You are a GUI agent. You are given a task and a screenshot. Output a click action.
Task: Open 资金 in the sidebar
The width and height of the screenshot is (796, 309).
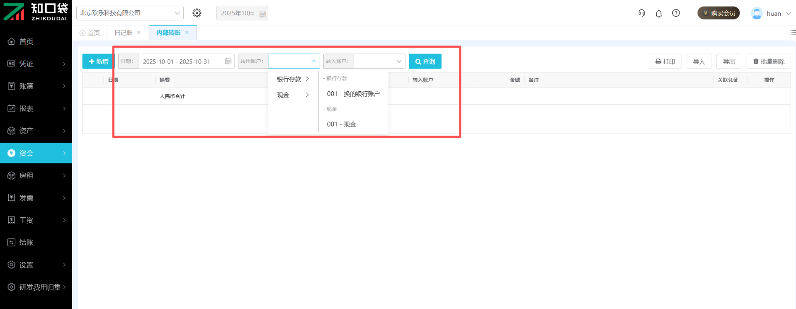36,153
